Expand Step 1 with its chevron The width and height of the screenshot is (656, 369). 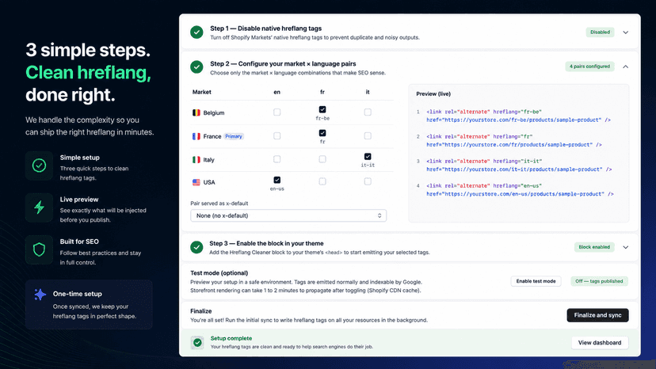click(x=625, y=32)
